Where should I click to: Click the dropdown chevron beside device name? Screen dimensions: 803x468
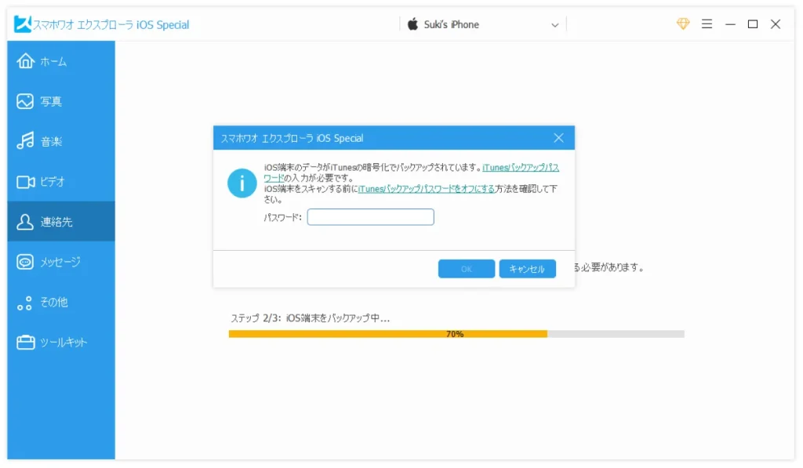[x=555, y=25]
